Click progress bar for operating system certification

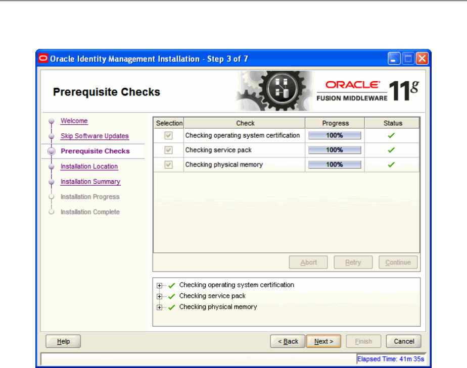click(x=335, y=136)
